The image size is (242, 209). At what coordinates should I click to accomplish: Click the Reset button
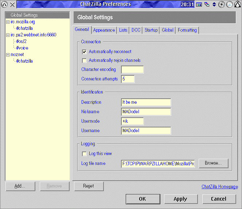click(89, 186)
